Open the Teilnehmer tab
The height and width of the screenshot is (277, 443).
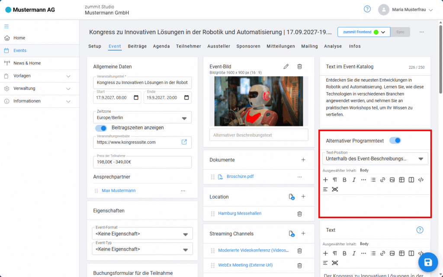point(189,46)
